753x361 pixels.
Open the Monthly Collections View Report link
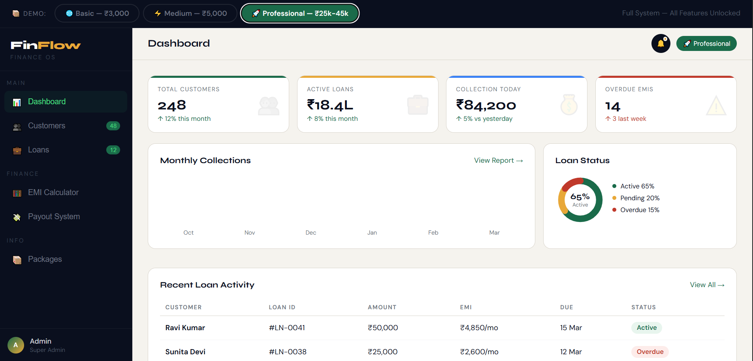click(499, 160)
